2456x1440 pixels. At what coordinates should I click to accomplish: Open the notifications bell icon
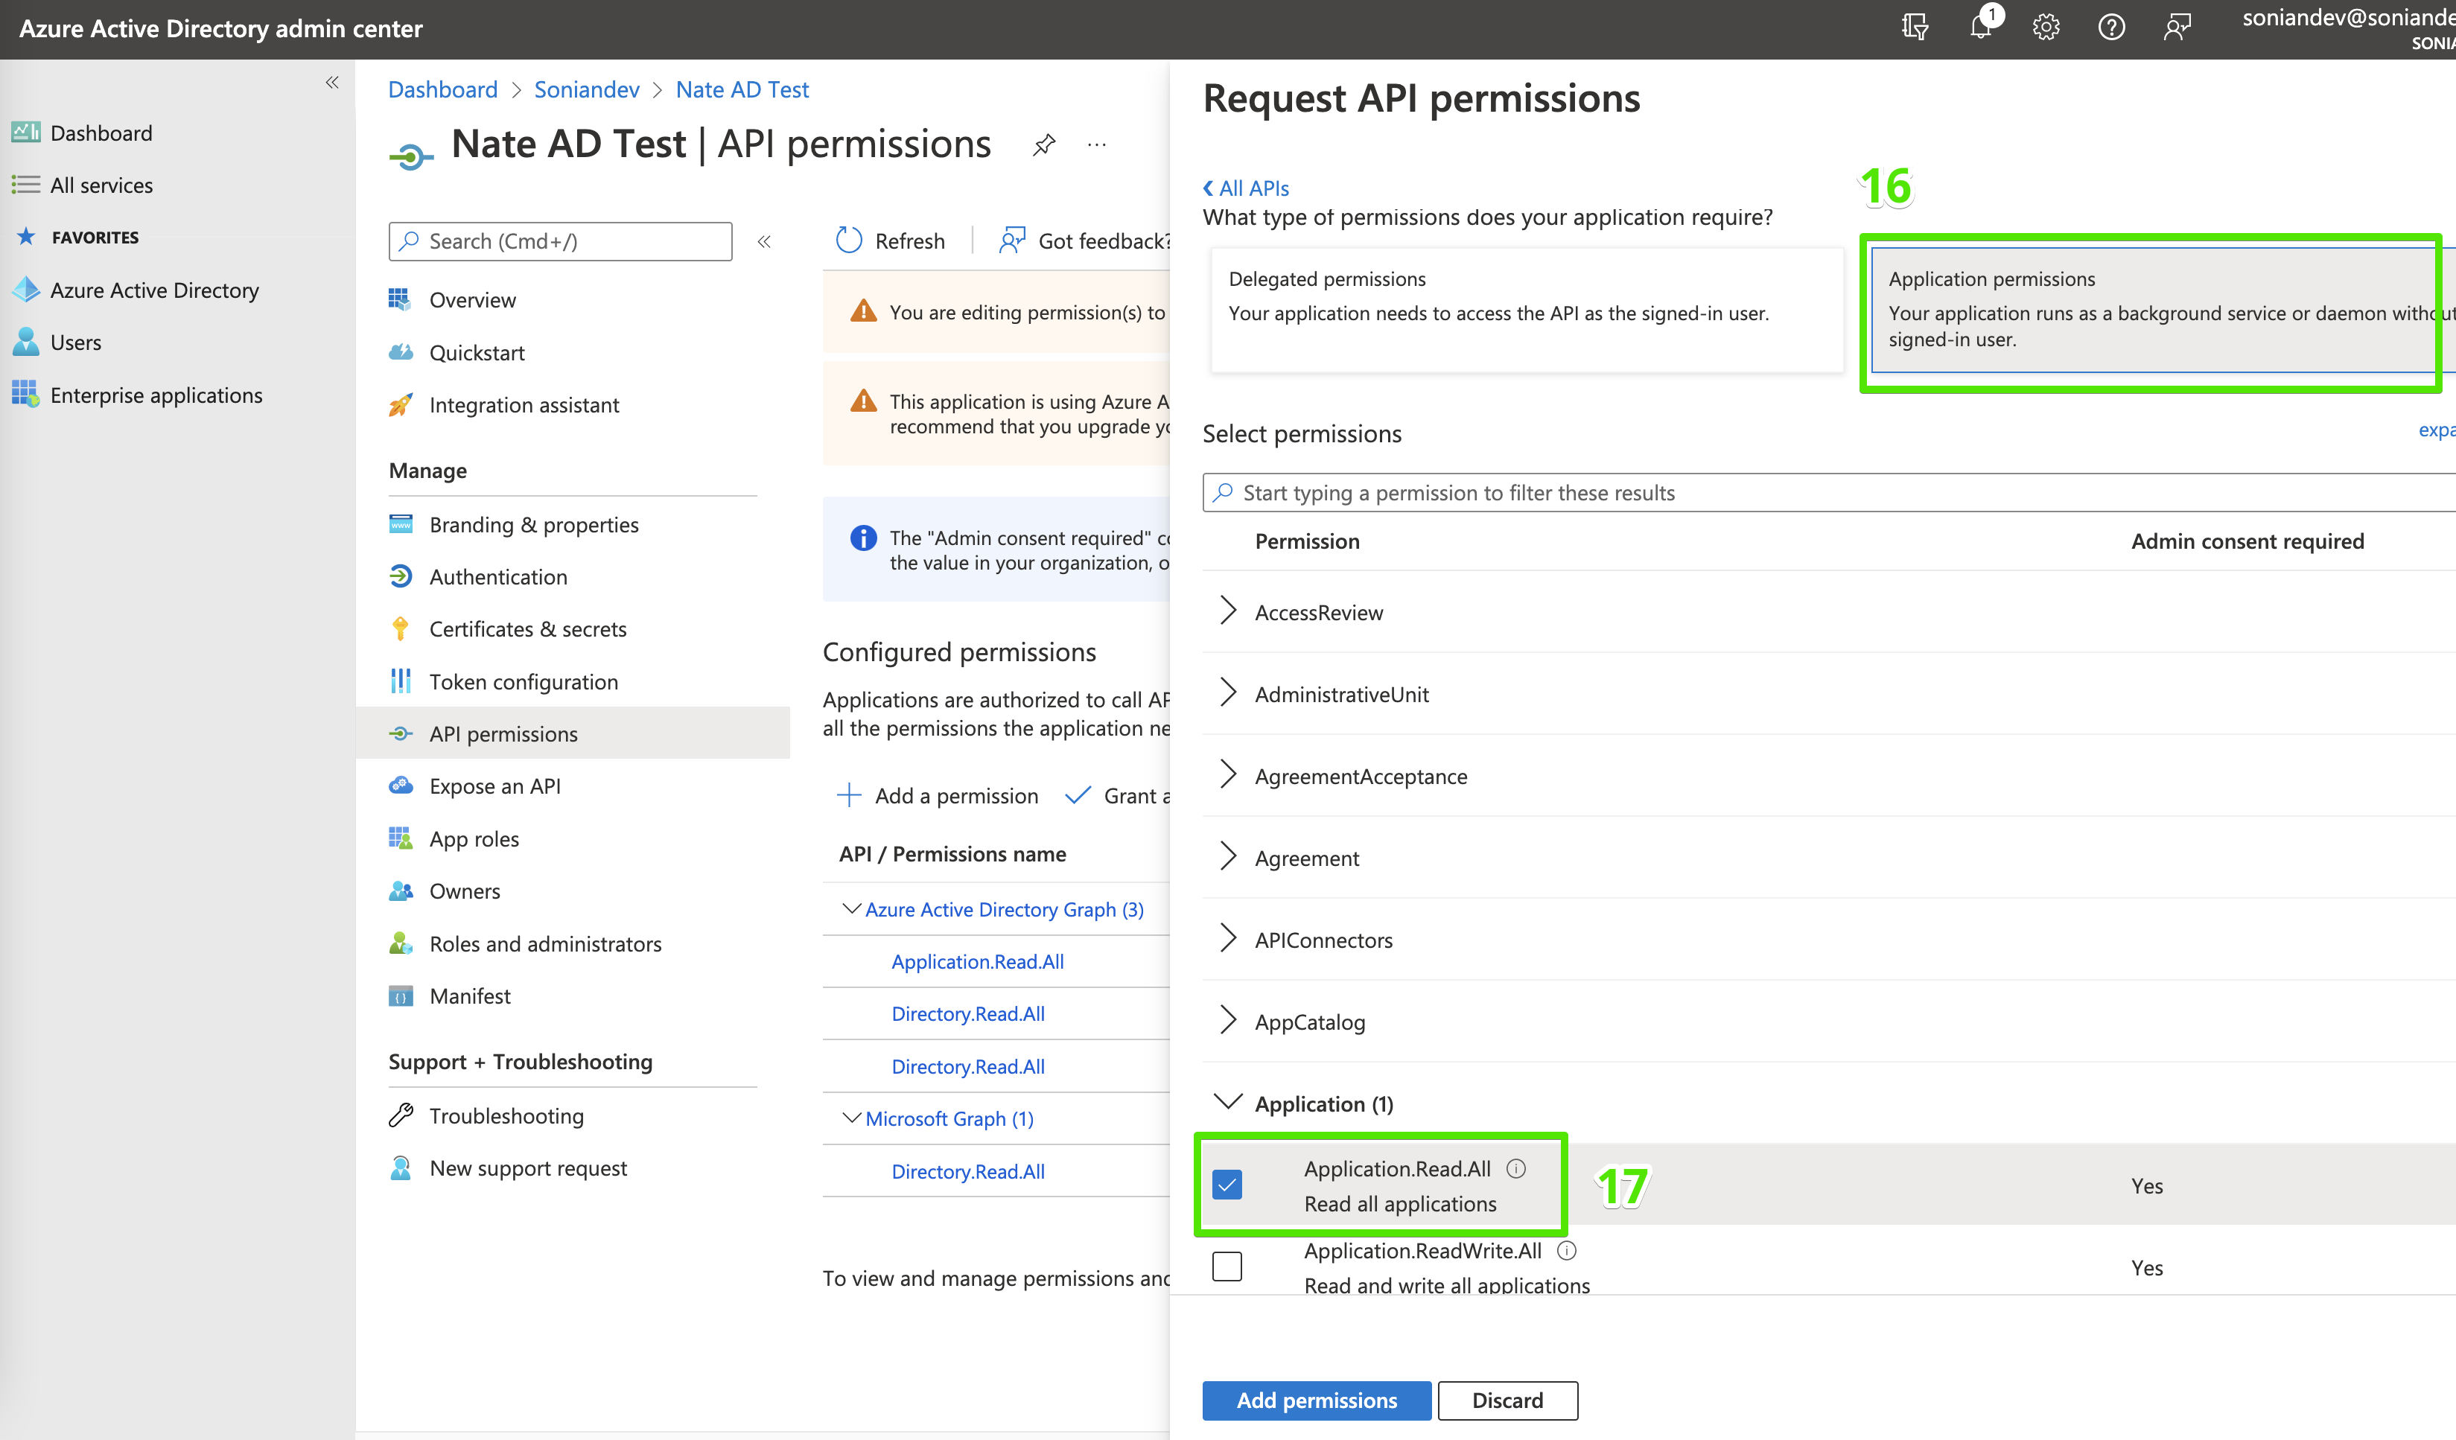point(1980,26)
